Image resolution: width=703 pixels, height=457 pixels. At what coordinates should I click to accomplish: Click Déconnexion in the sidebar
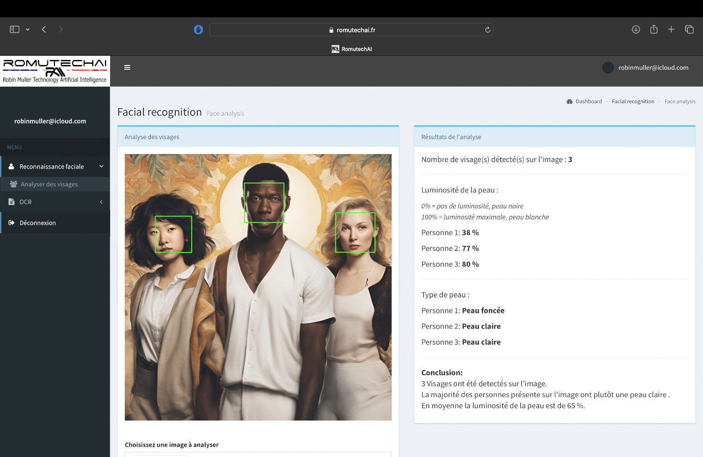pos(37,223)
